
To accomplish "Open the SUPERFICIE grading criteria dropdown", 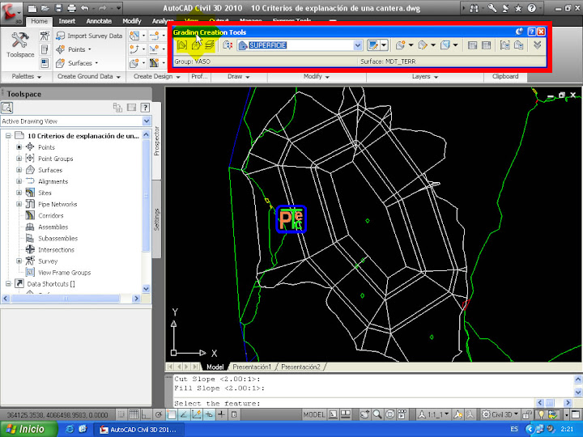I will (x=357, y=45).
